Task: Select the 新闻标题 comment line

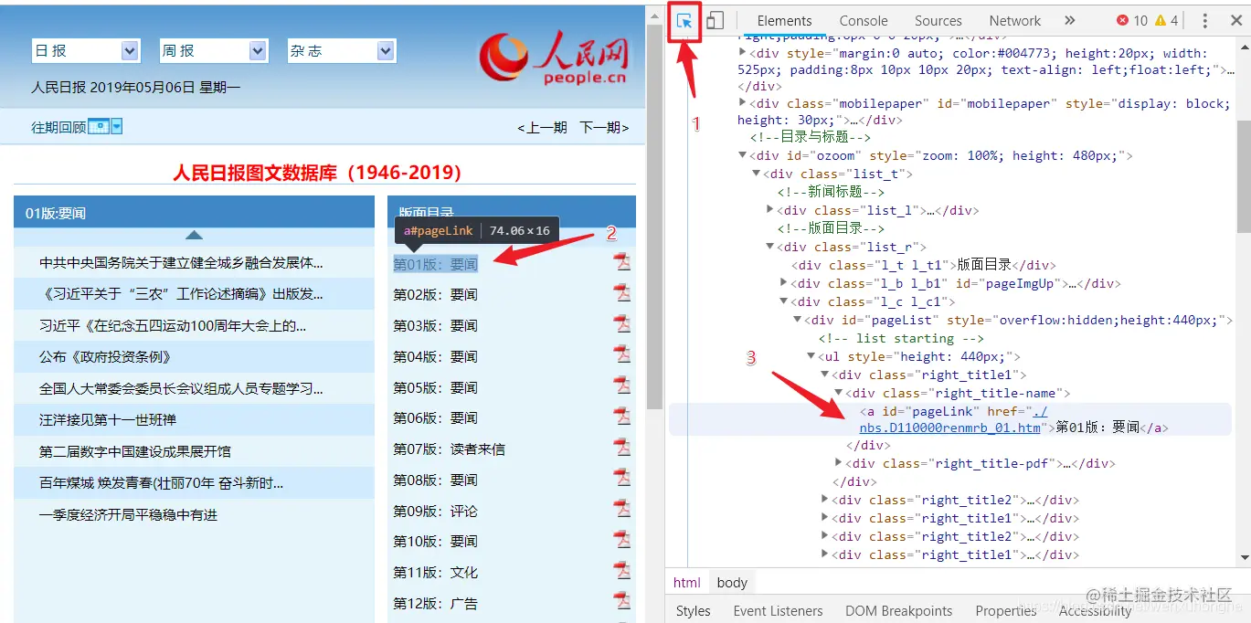Action: click(831, 192)
